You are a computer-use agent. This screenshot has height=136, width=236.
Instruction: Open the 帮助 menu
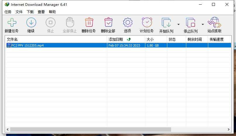52,12
